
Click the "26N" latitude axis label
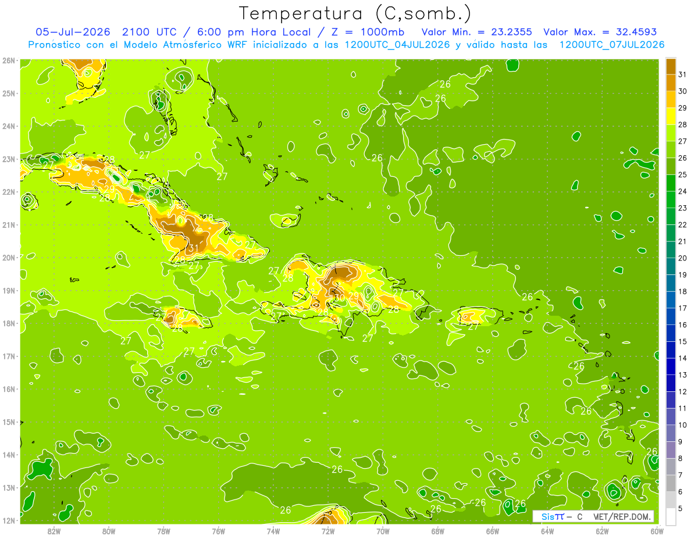click(8, 60)
